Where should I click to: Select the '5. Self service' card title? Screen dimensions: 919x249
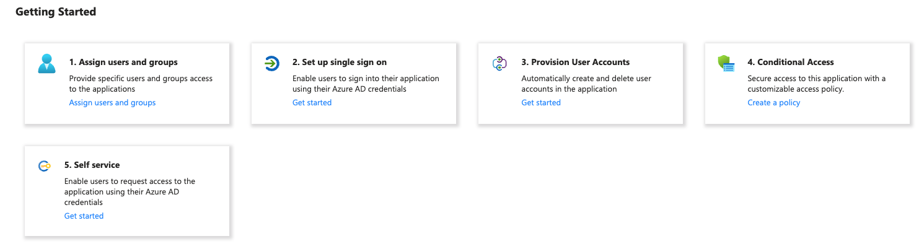point(92,165)
